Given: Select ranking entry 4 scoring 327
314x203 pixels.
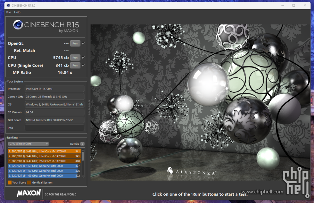Looking at the screenshot, I should [44, 166].
